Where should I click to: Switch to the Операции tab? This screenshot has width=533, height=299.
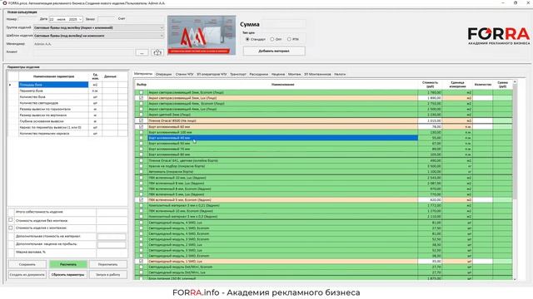coord(164,74)
